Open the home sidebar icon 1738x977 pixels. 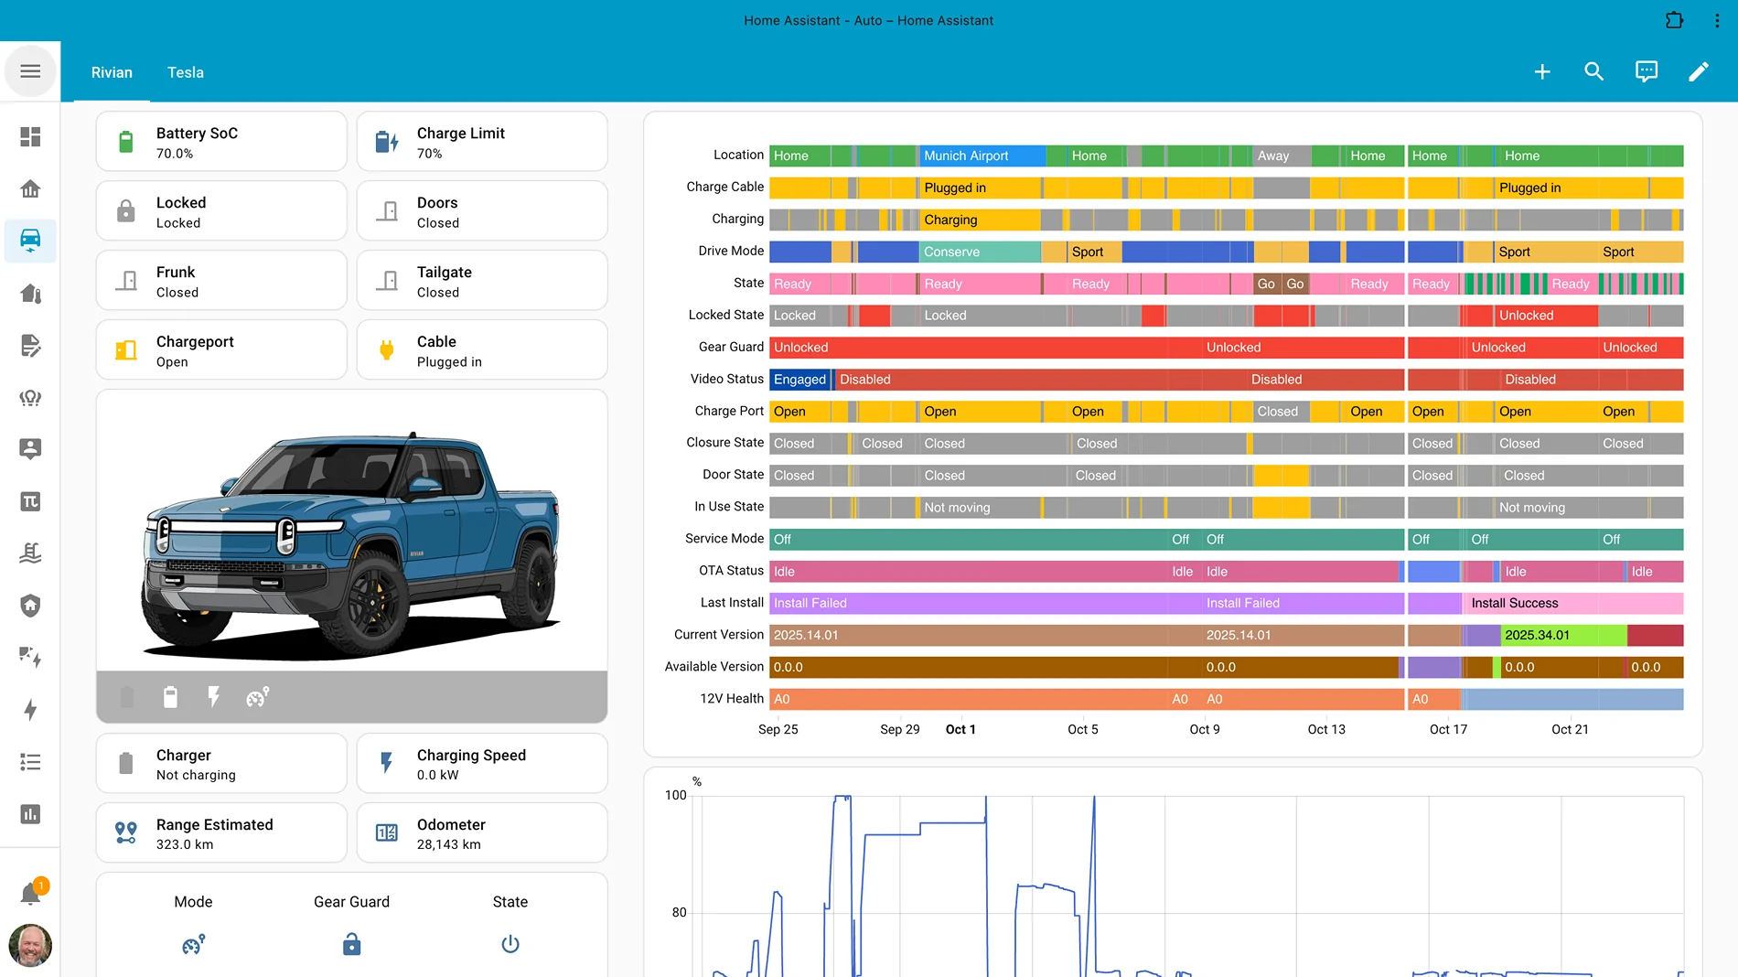pyautogui.click(x=30, y=189)
